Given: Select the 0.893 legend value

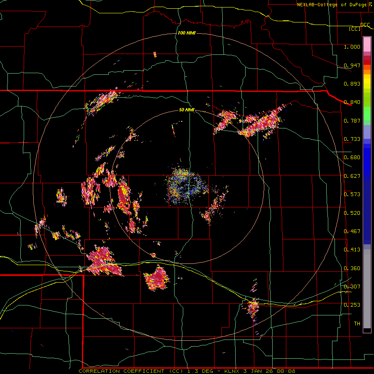Looking at the screenshot, I should point(352,84).
